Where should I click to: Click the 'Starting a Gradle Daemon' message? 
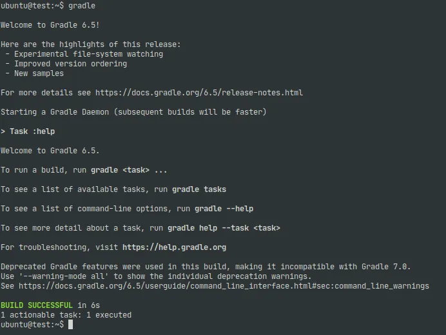click(133, 112)
